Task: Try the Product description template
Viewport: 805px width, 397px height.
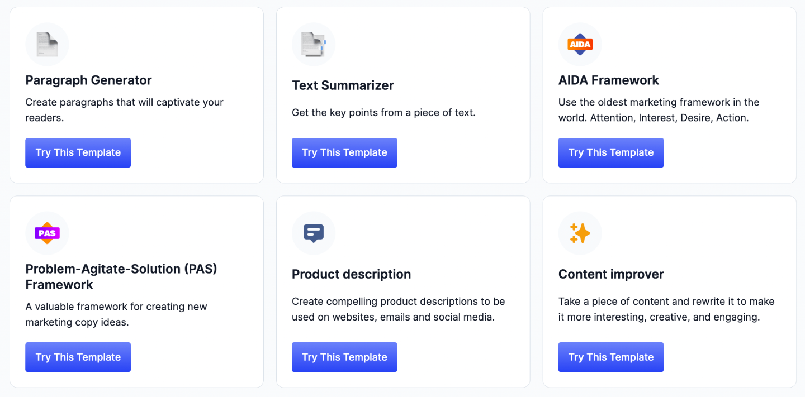Action: [x=344, y=357]
